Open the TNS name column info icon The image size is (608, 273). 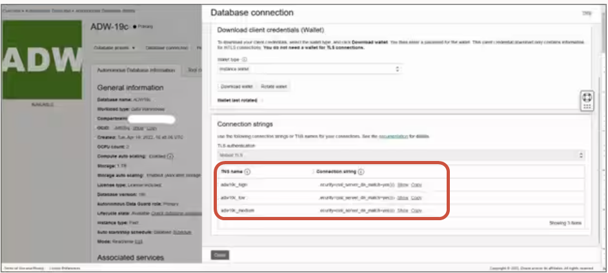247,172
